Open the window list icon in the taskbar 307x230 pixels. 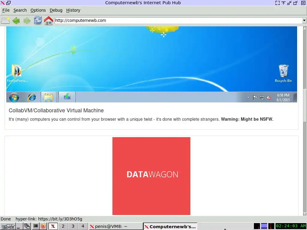click(x=27, y=226)
